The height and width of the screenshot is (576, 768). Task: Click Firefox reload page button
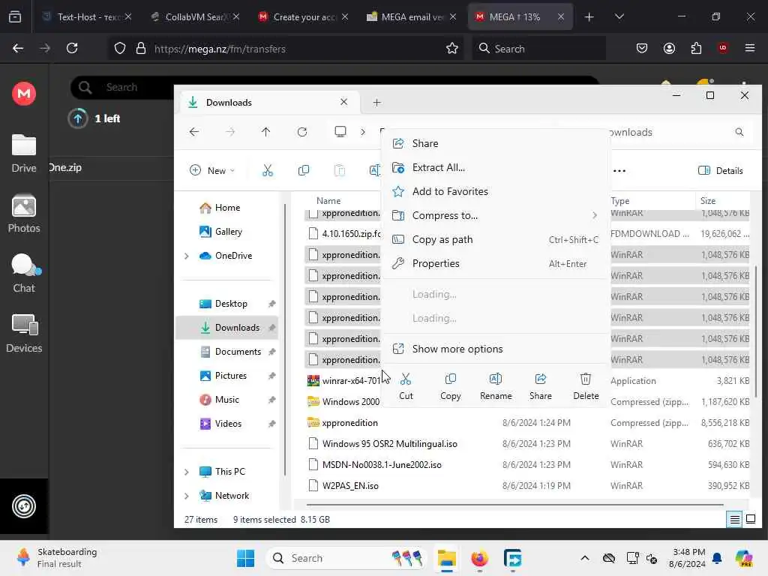[72, 48]
